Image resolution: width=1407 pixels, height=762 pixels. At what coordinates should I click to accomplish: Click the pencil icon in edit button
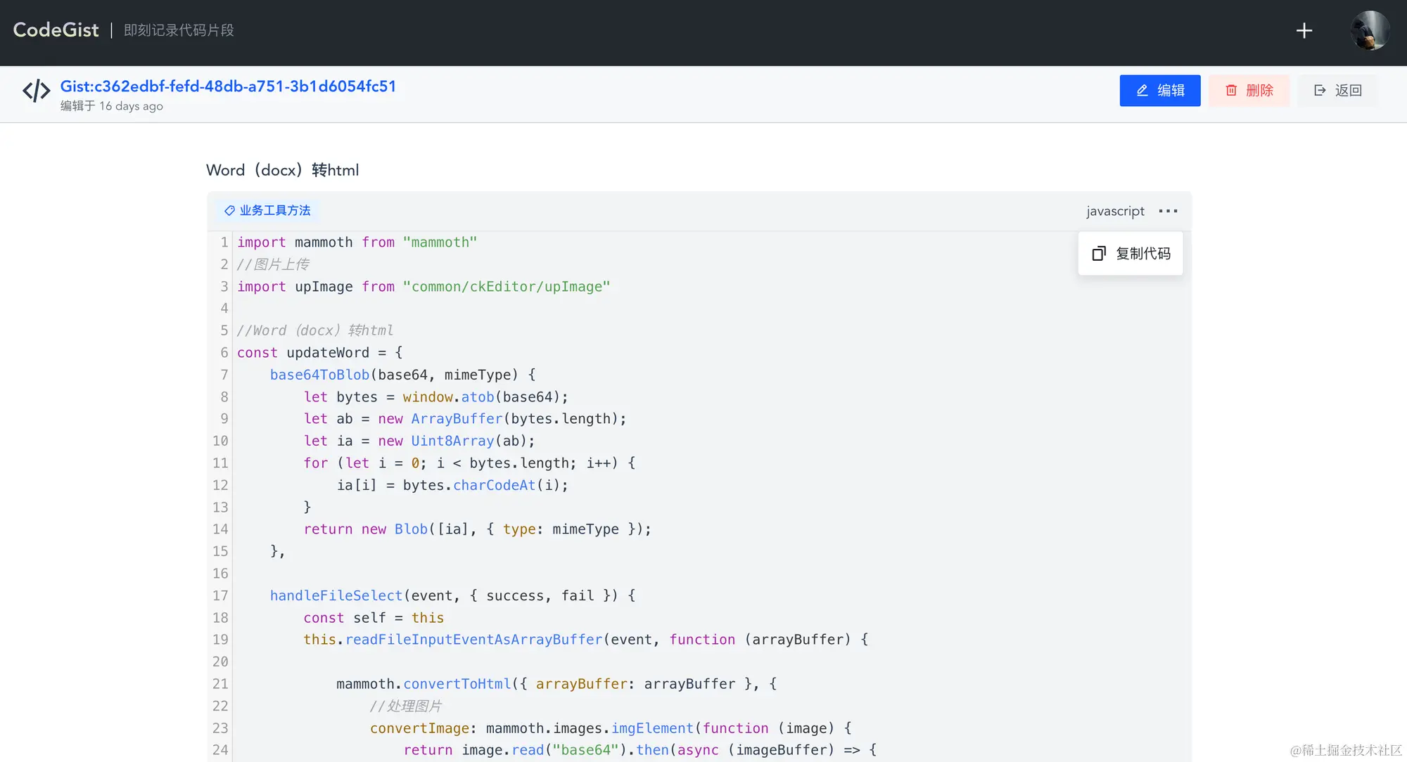[x=1142, y=91]
